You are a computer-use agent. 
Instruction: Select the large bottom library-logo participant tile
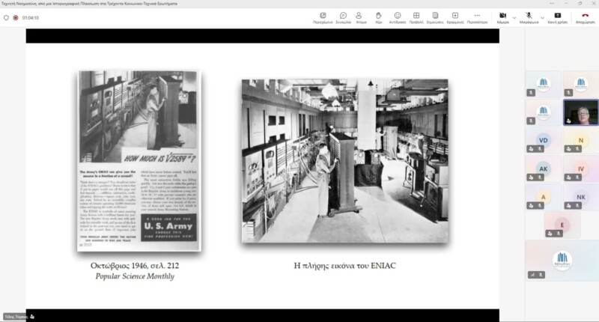[x=562, y=261]
